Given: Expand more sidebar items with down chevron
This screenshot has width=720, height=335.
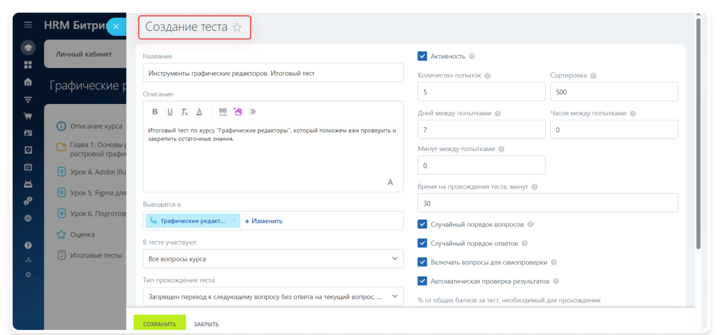Looking at the screenshot, I should coord(28,218).
